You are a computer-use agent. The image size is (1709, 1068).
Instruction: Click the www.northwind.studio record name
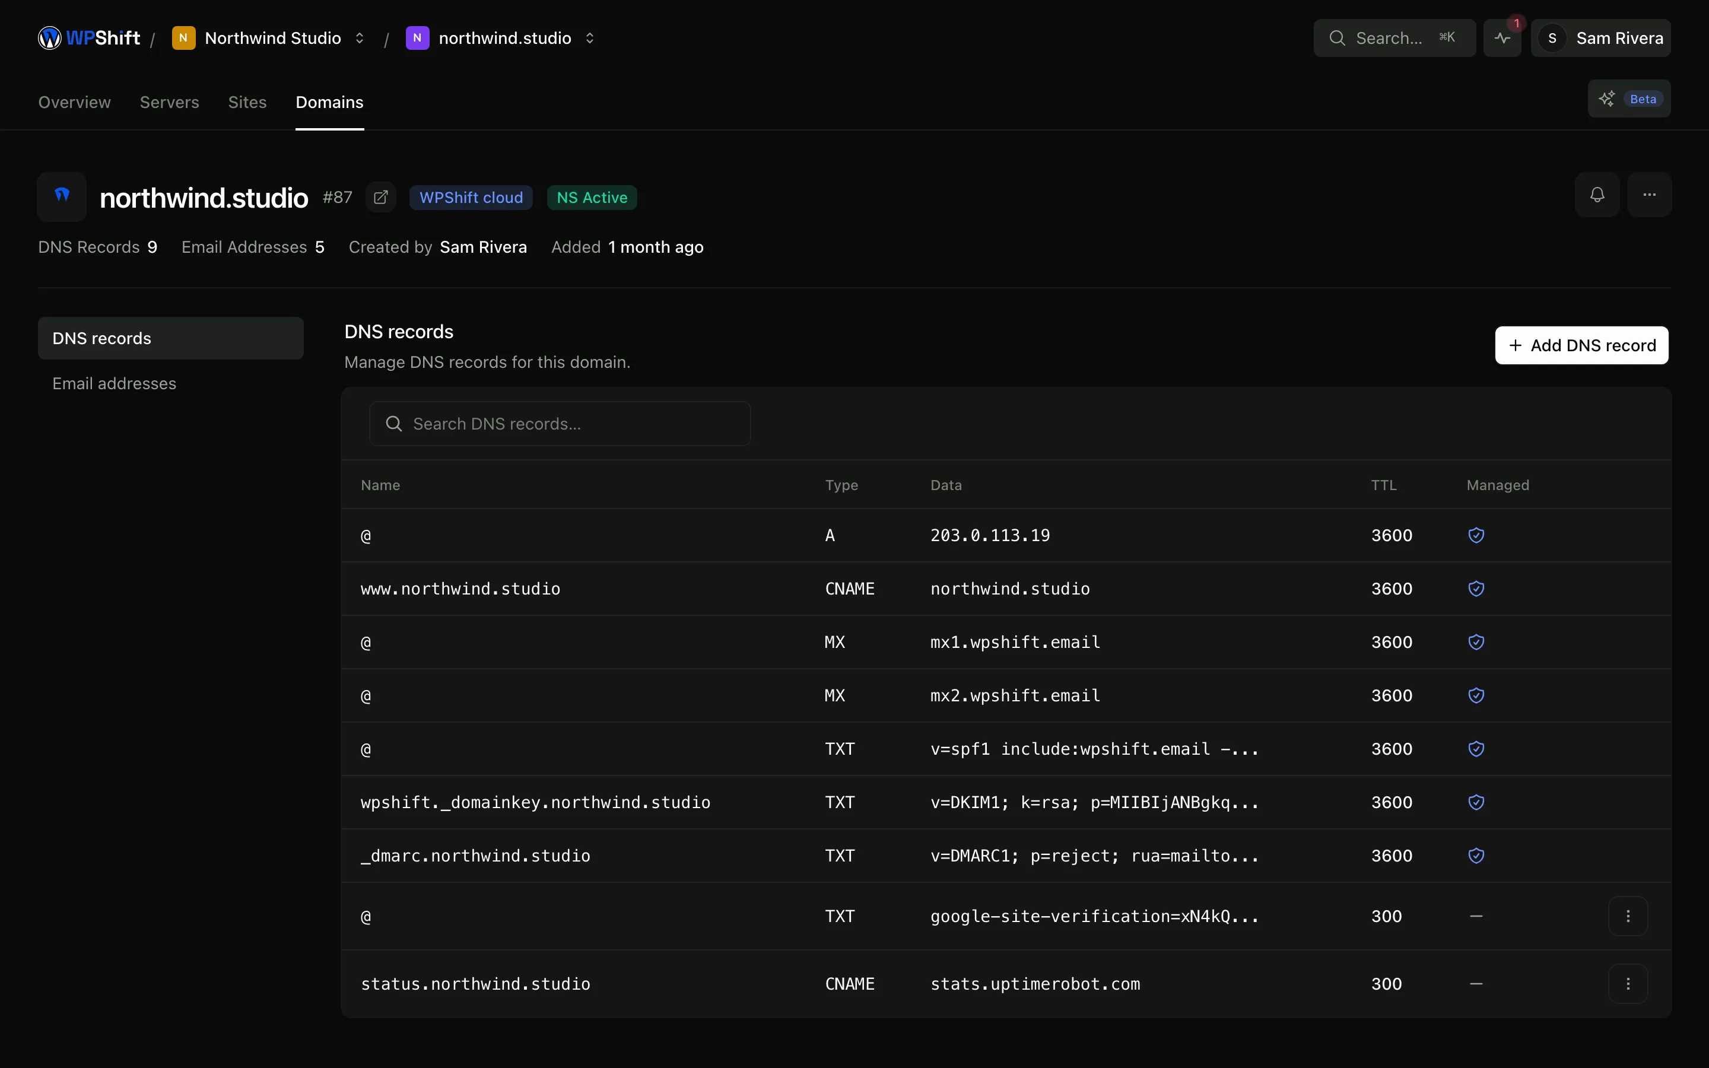(x=460, y=589)
